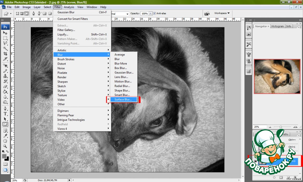Screen dimensions: 303x182
Task: Expand the Opacity slider arrow
Action: pyautogui.click(x=151, y=14)
